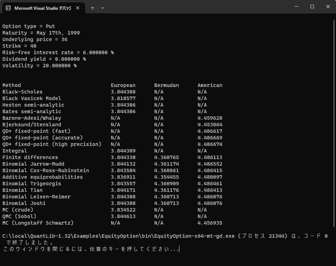Click the Additive equiprobabilities row label
Screen dimensions: 336x266
43,177
